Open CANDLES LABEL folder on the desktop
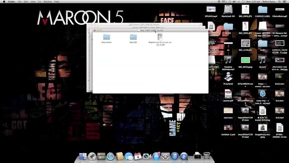The width and height of the screenshot is (289, 163). pyautogui.click(x=262, y=10)
